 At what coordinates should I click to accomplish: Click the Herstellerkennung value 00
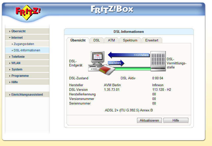(154, 94)
